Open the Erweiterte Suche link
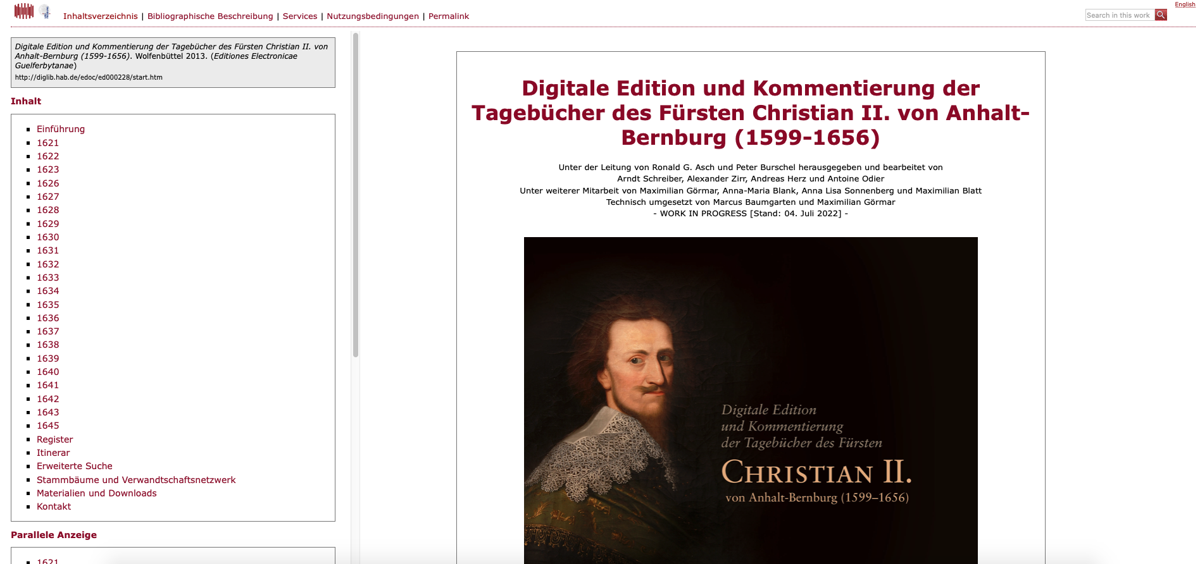1200x564 pixels. [x=75, y=466]
